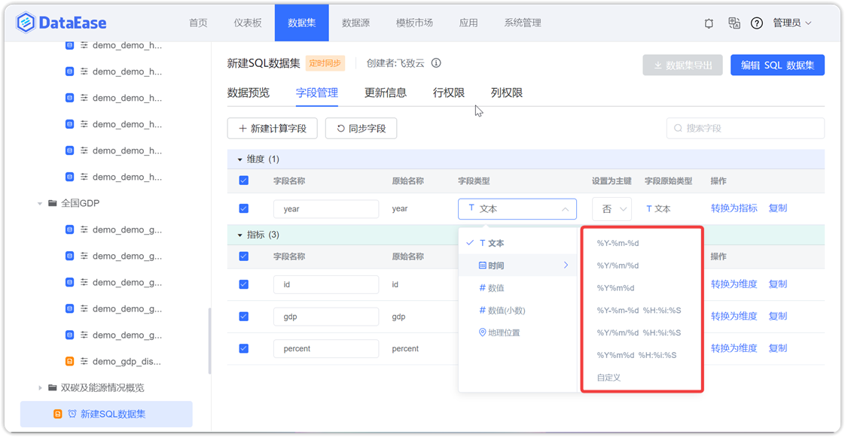Viewport: 845px width, 437px height.
Task: Open 系统管理 in the top navigation
Action: click(523, 23)
